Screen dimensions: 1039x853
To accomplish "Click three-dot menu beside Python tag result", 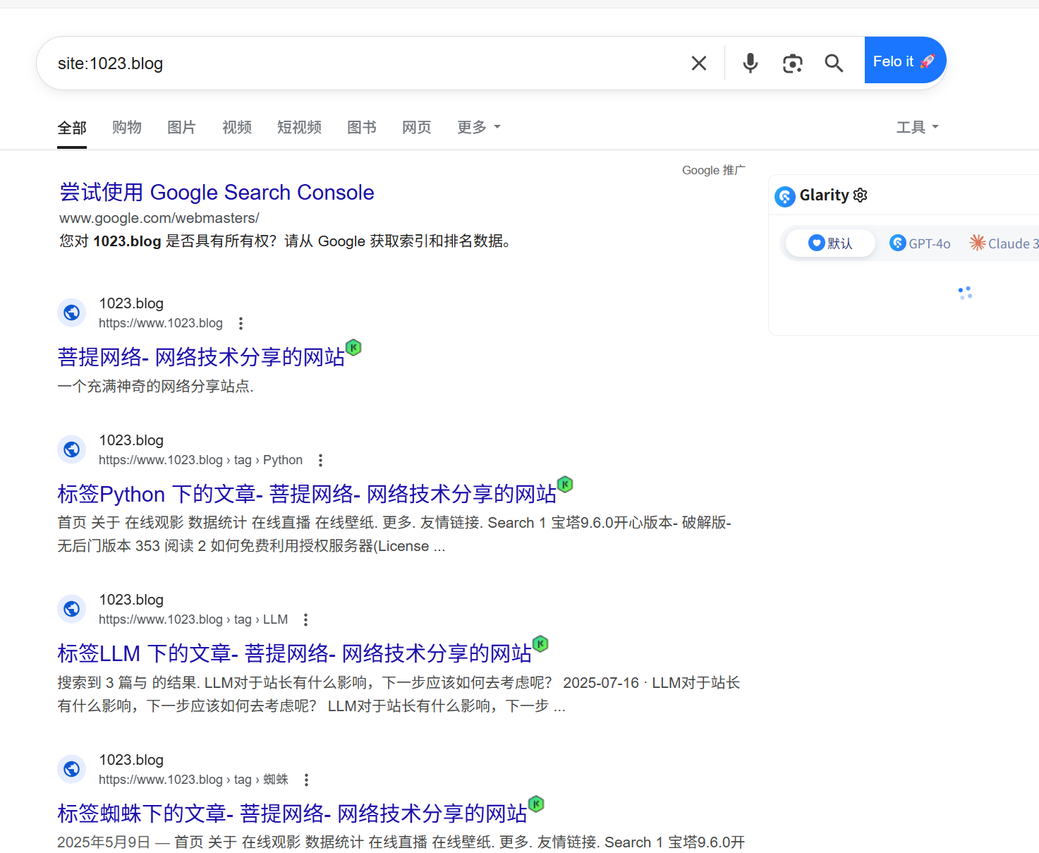I will (x=320, y=461).
